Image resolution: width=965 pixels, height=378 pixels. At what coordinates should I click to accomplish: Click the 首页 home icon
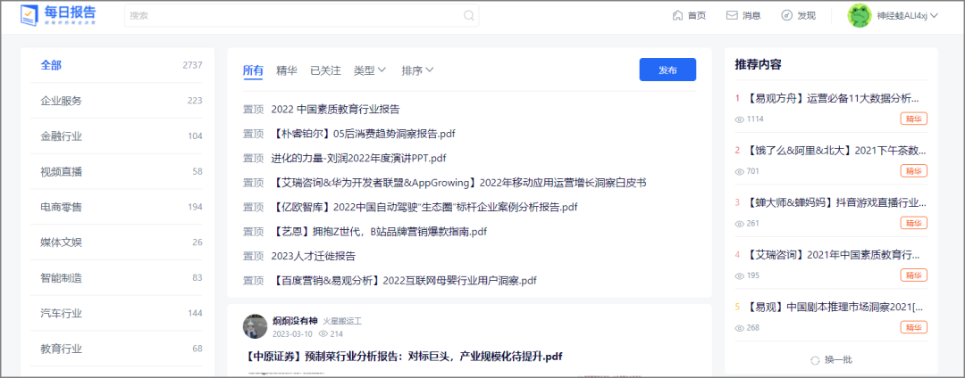[677, 15]
